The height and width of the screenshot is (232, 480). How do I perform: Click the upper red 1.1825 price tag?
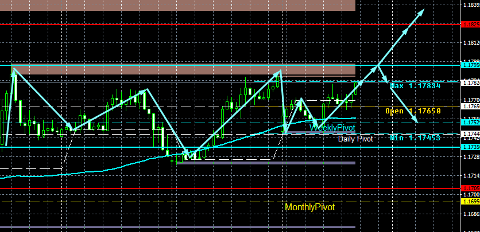click(471, 24)
